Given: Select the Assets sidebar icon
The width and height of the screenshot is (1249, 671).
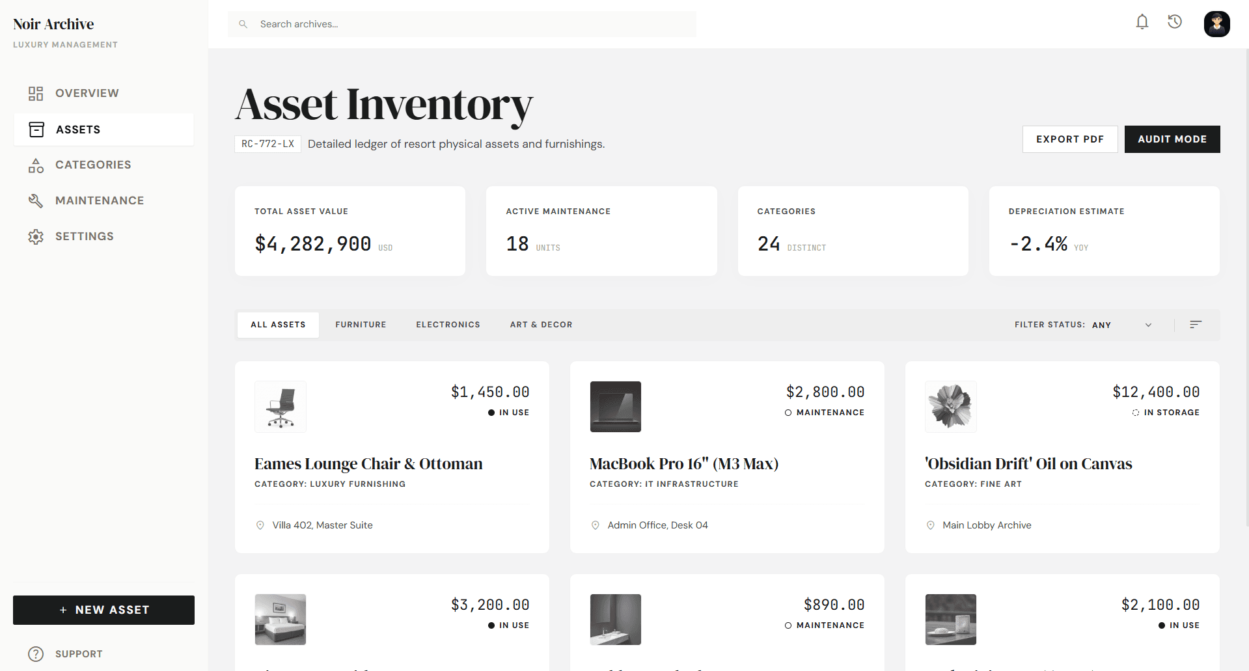Looking at the screenshot, I should click(x=36, y=129).
